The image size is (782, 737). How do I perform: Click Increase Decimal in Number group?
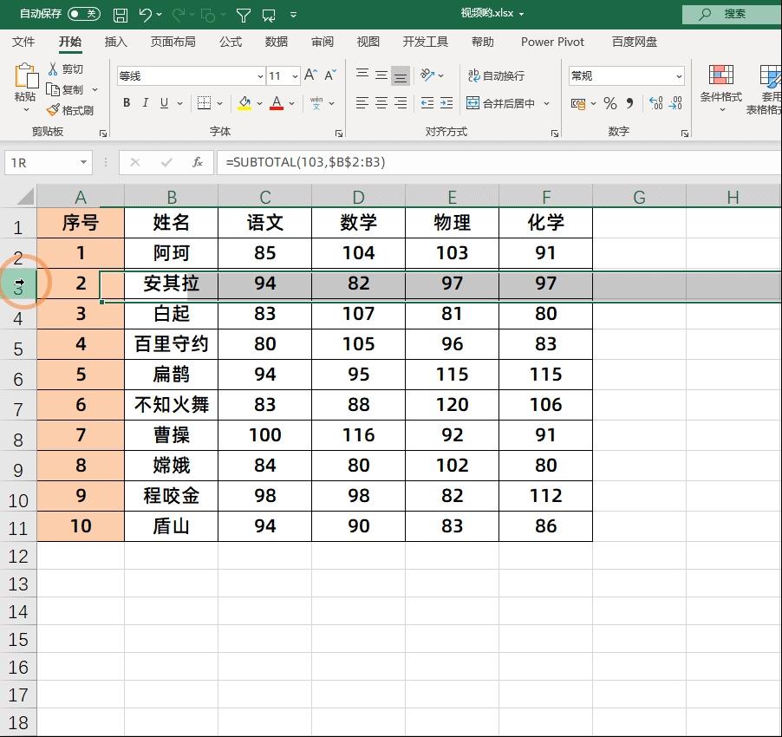[656, 103]
